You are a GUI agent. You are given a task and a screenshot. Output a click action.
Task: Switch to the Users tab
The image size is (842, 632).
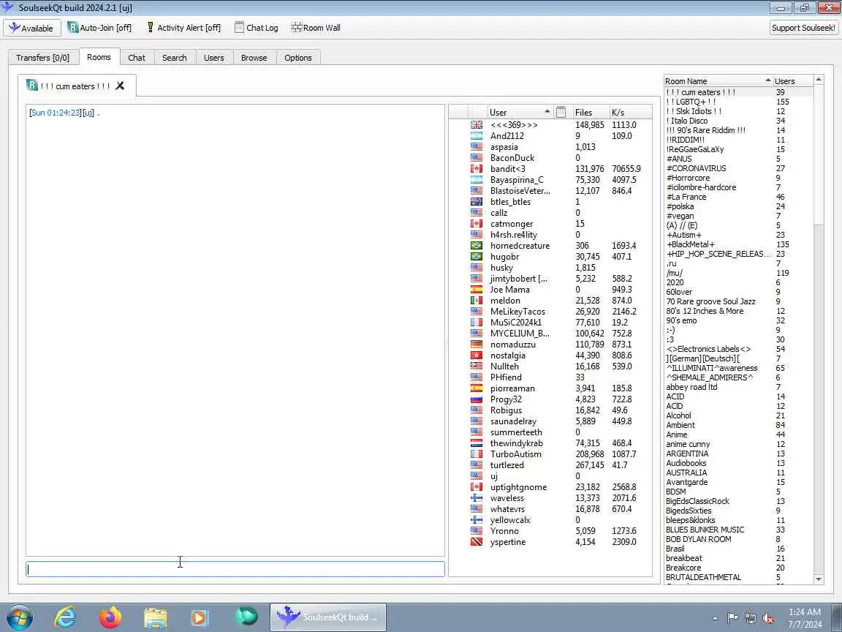click(213, 58)
